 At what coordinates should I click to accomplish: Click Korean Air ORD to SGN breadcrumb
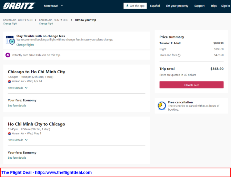(x=18, y=20)
